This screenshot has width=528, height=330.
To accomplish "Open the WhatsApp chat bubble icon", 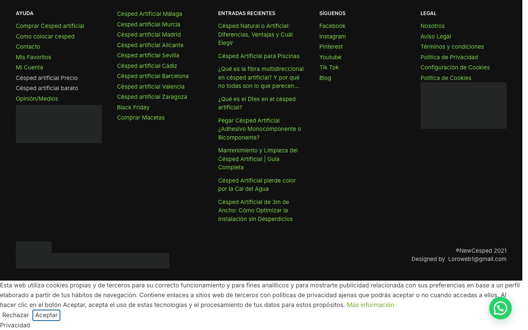I will click(x=500, y=308).
